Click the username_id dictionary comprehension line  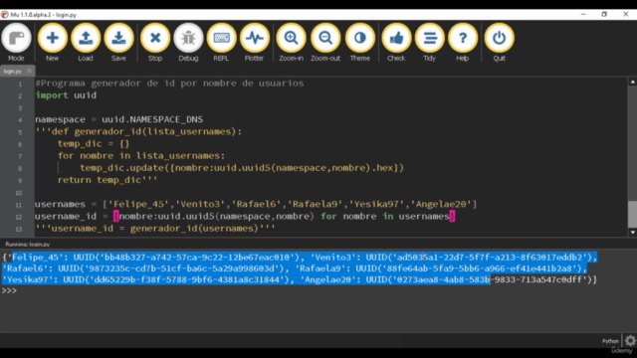coord(245,217)
